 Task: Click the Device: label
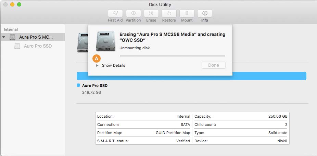point(201,141)
